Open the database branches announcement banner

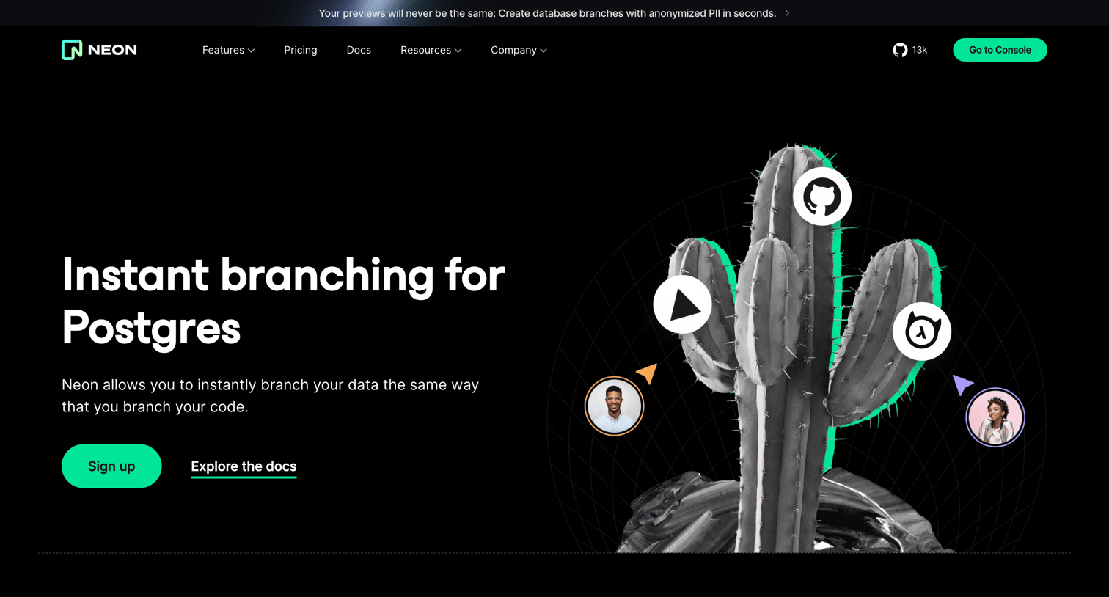(x=554, y=13)
